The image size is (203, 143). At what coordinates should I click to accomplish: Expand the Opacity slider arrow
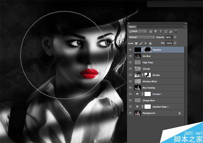click(x=175, y=37)
